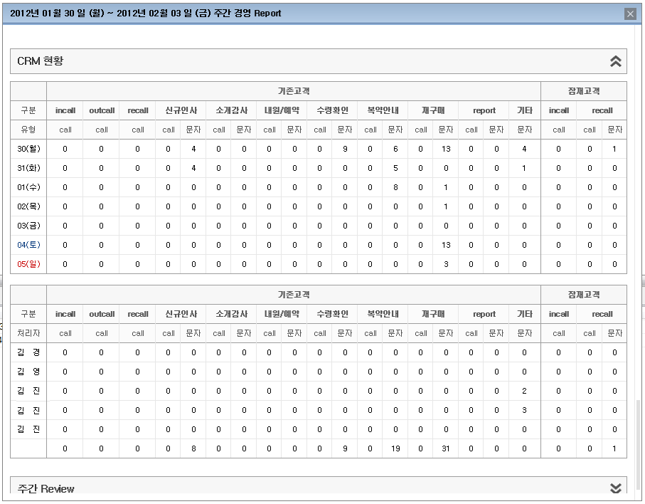This screenshot has width=645, height=504.
Task: Click the CRM 현황 section title
Action: tap(41, 61)
